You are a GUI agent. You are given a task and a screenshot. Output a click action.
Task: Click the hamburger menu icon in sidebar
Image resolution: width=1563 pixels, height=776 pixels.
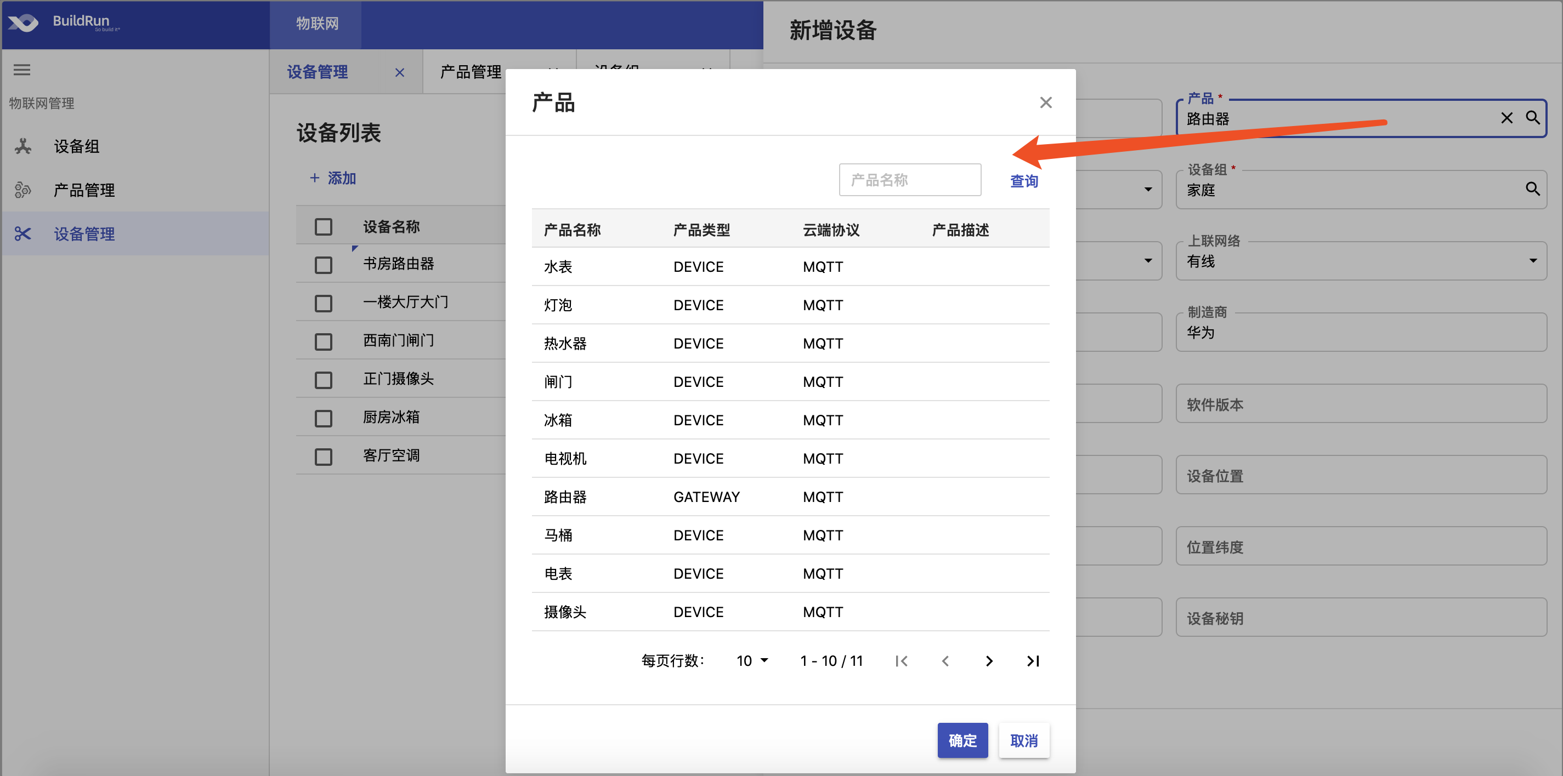[22, 70]
